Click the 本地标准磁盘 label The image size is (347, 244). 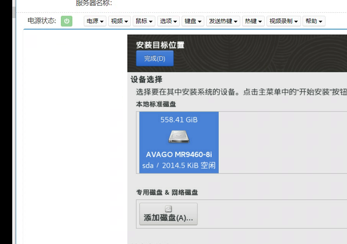(x=156, y=104)
